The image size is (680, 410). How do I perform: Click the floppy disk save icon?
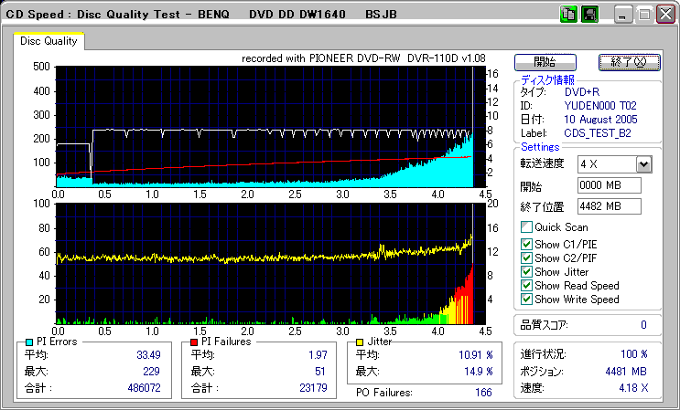590,15
